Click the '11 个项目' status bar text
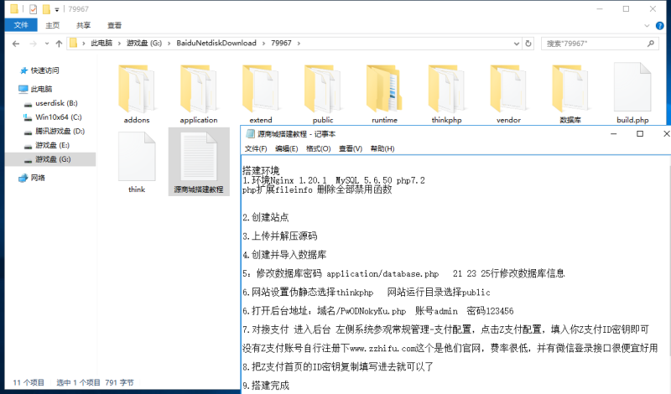 point(29,382)
